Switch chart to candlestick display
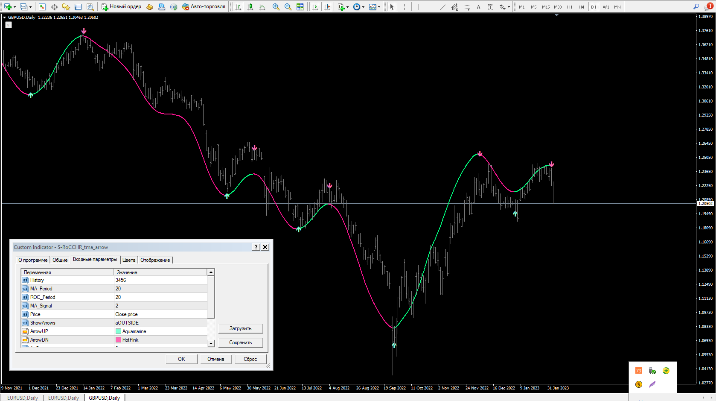The width and height of the screenshot is (716, 401). (250, 7)
